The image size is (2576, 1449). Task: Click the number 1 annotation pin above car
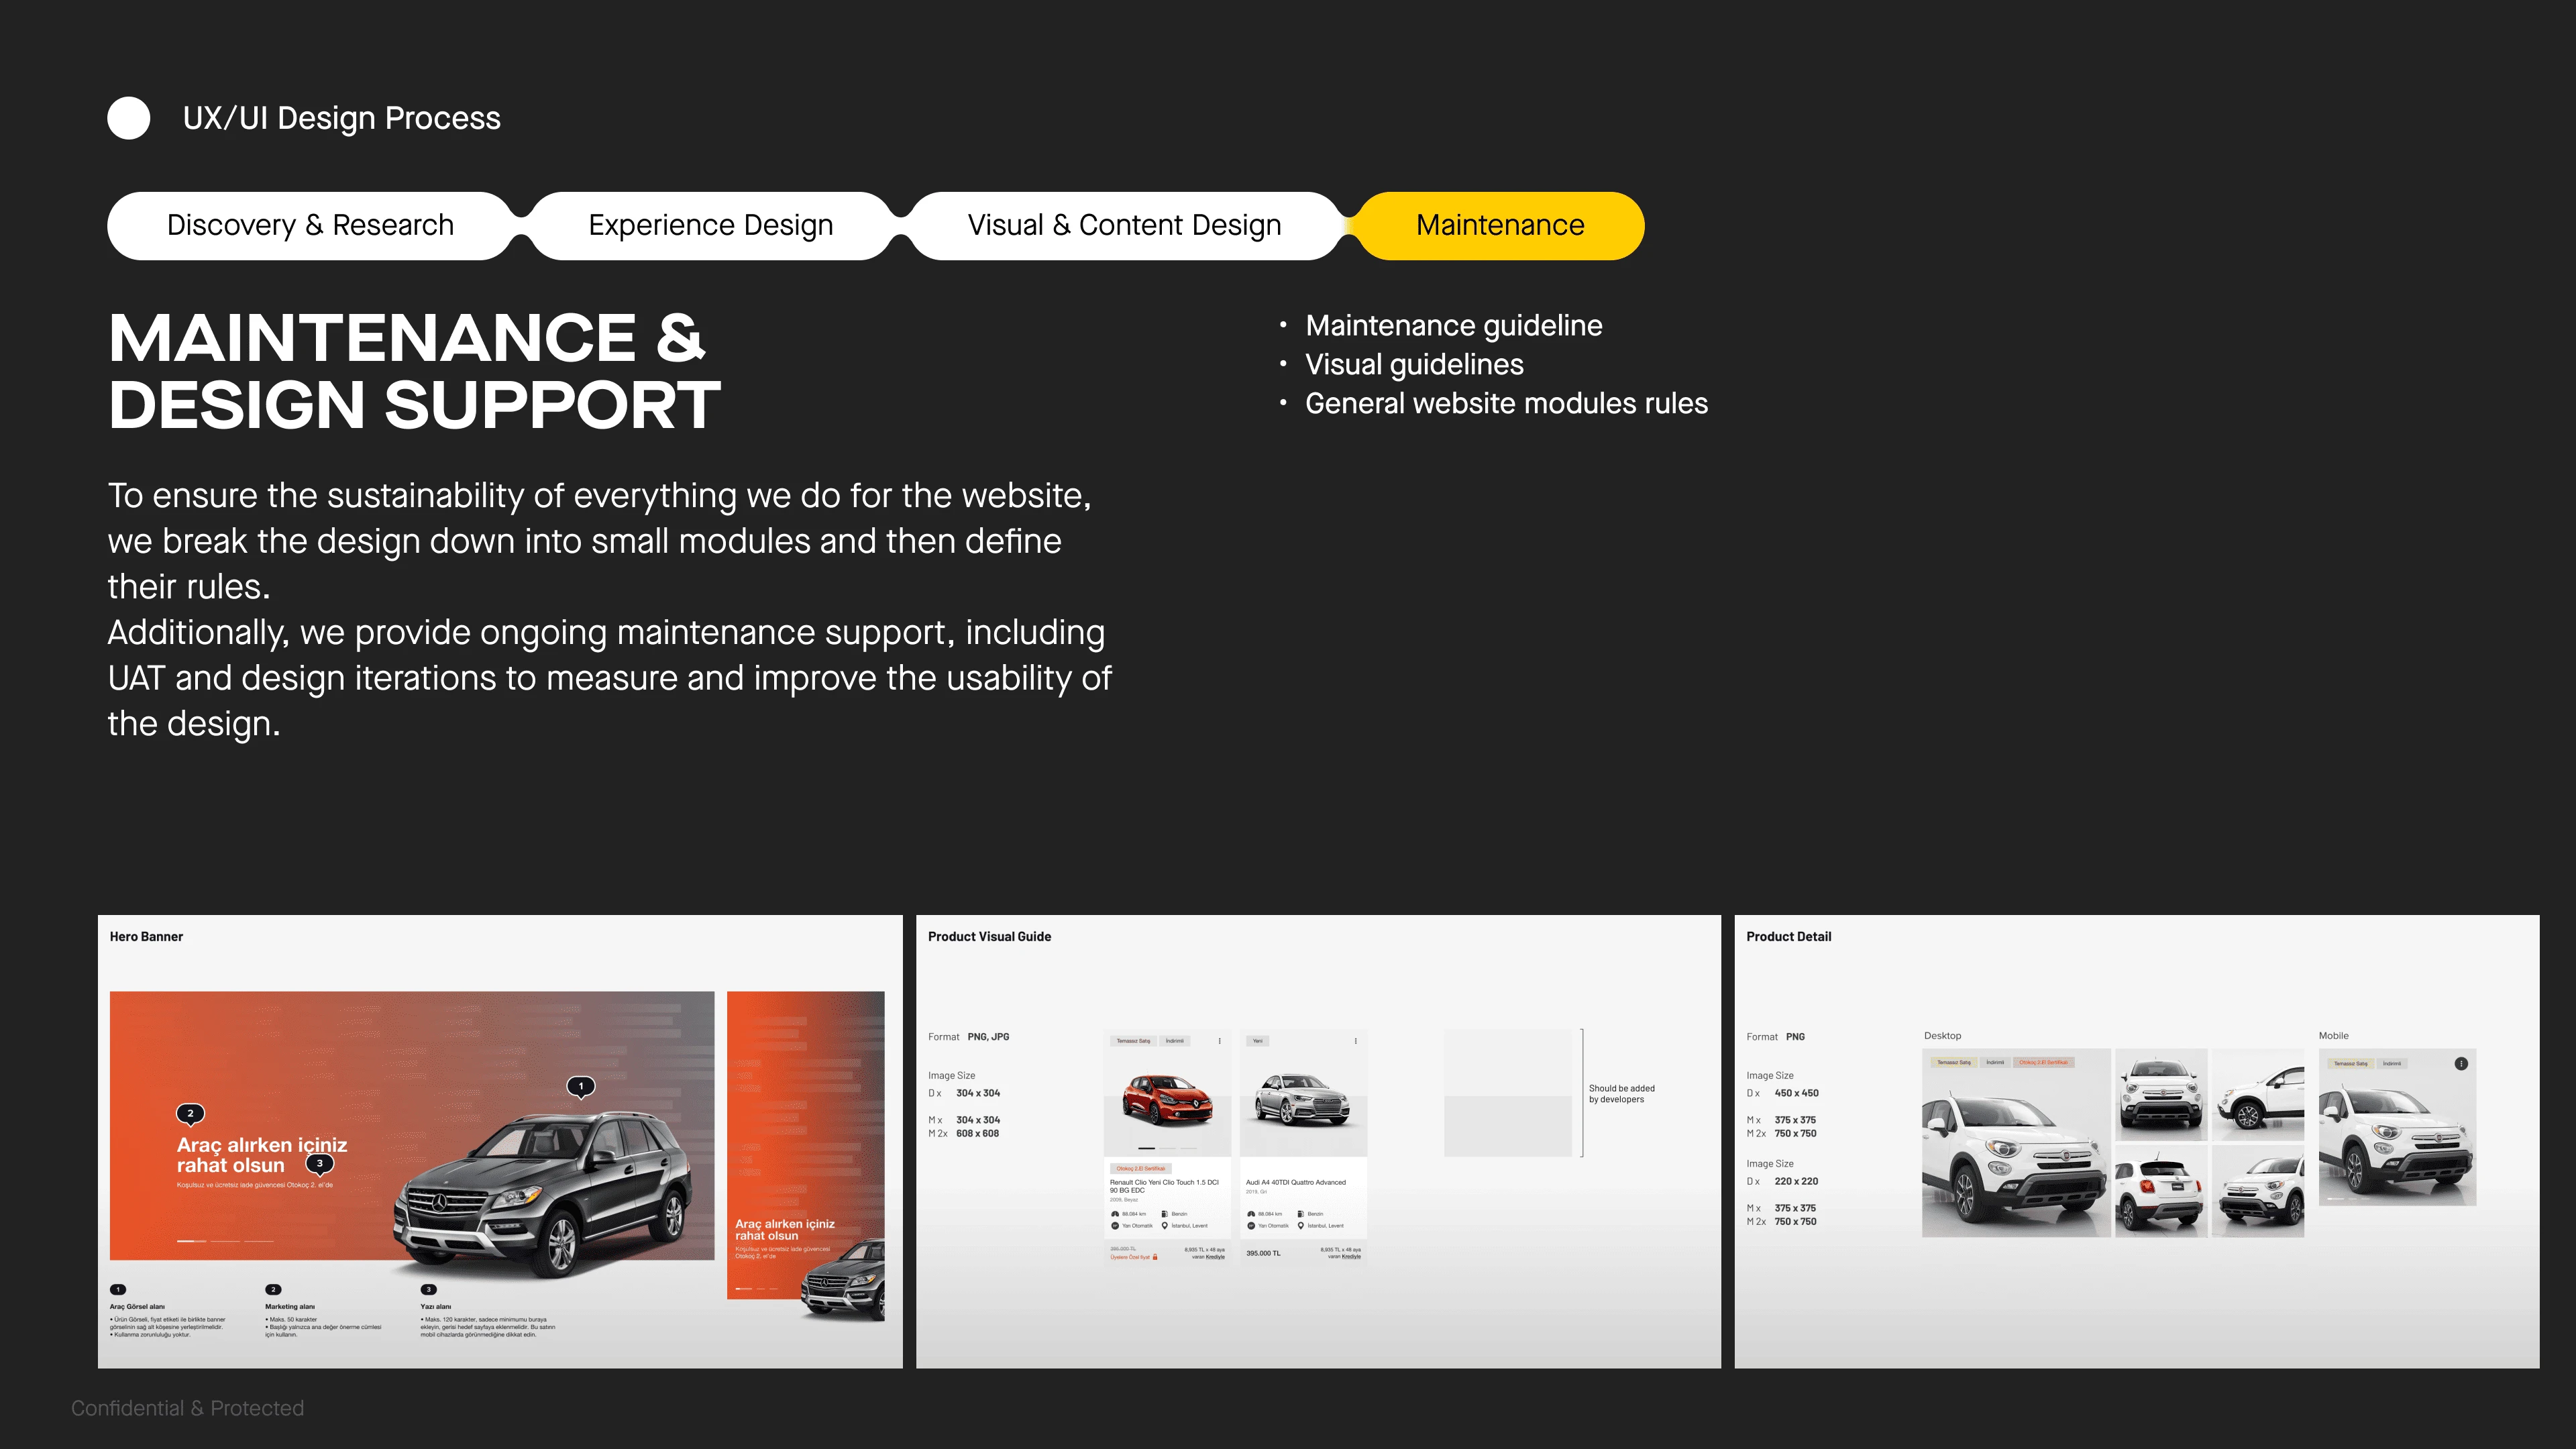(581, 1086)
